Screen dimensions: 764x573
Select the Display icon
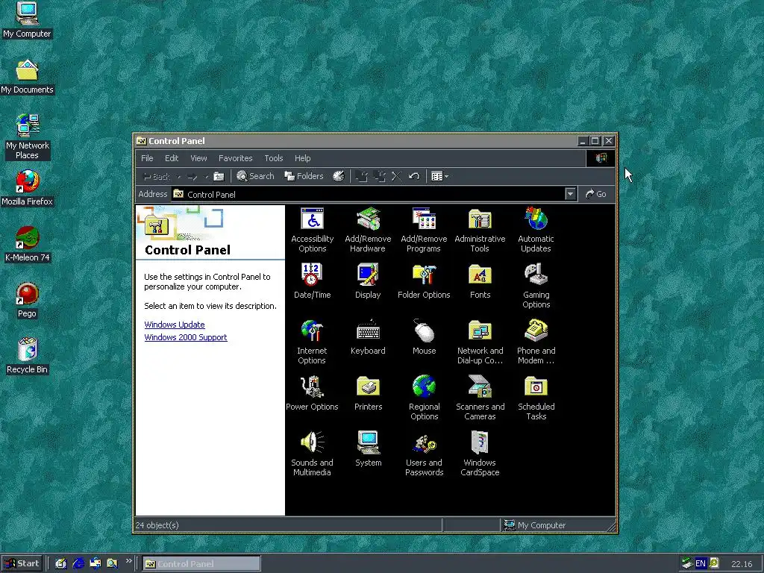(368, 281)
